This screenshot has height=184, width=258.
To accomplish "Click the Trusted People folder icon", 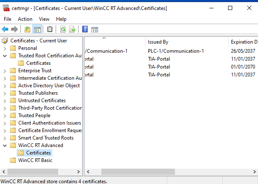I will pyautogui.click(x=13, y=115).
